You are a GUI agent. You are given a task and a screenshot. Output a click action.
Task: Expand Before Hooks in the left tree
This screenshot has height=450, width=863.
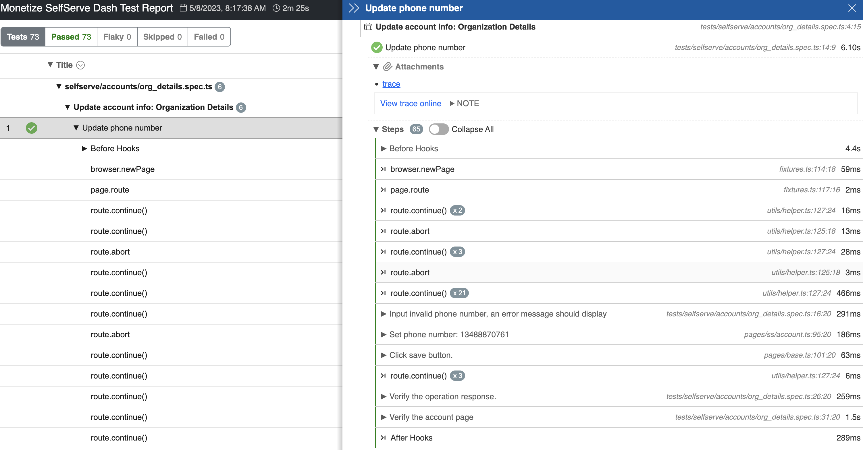(x=84, y=149)
